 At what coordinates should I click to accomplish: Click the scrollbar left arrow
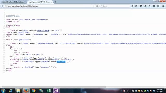[1, 87]
